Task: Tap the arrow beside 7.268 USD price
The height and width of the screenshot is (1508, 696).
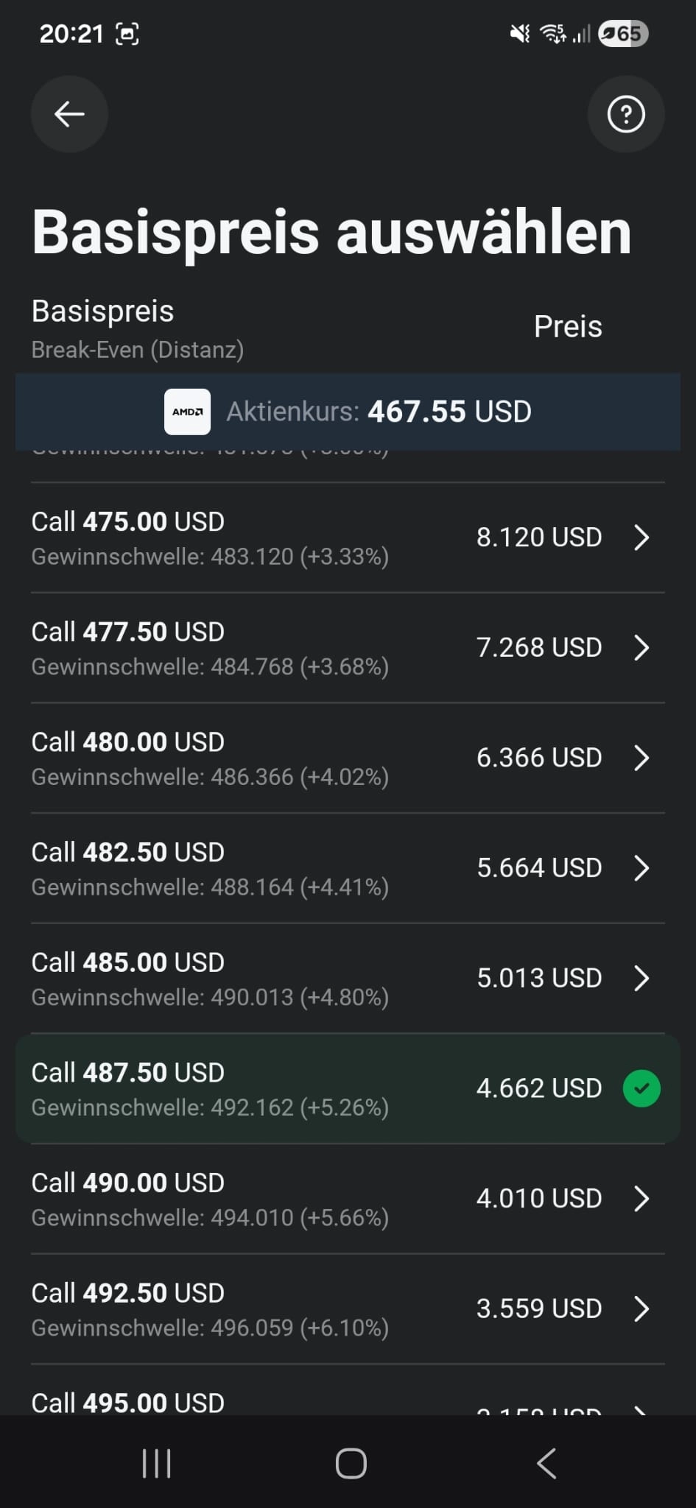Action: pyautogui.click(x=641, y=648)
